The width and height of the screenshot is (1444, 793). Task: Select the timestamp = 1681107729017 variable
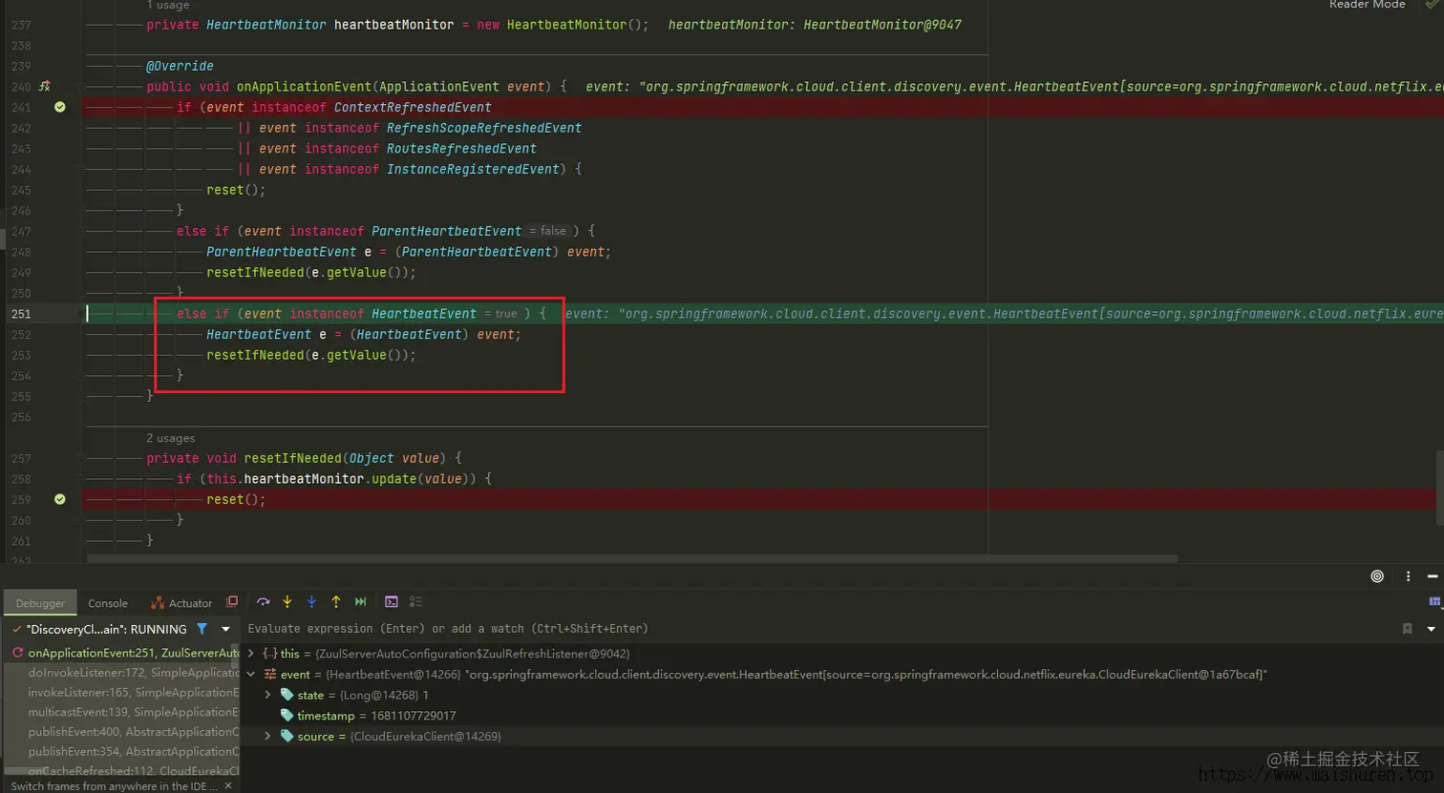point(376,716)
